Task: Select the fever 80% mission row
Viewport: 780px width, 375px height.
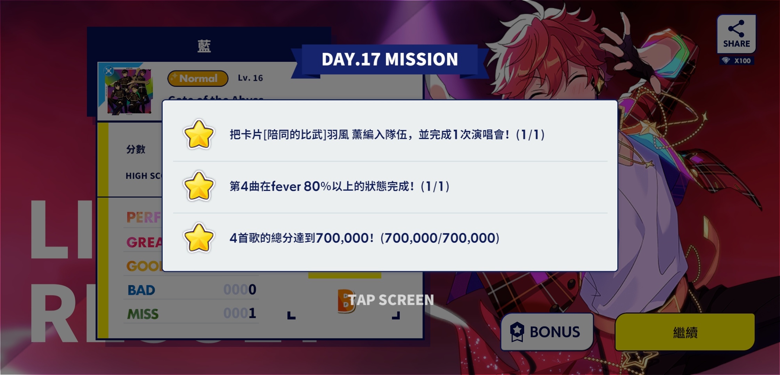Action: 390,186
